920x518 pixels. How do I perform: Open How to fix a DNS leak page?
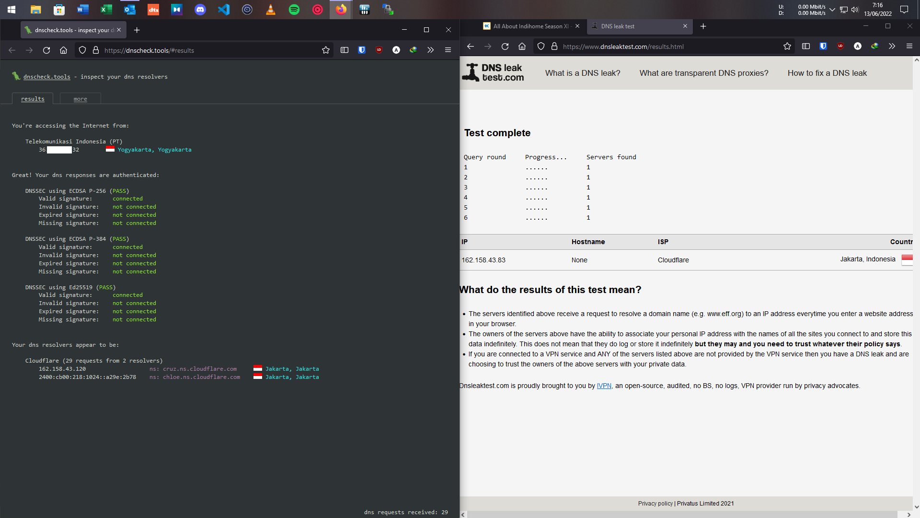[x=827, y=73]
